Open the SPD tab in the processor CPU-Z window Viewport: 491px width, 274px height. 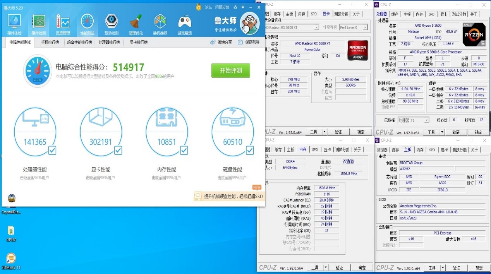pyautogui.click(x=431, y=14)
